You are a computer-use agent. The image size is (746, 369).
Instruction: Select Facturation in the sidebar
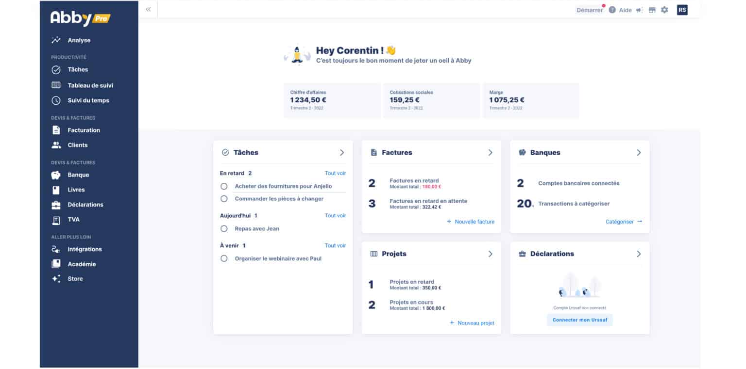(x=84, y=130)
